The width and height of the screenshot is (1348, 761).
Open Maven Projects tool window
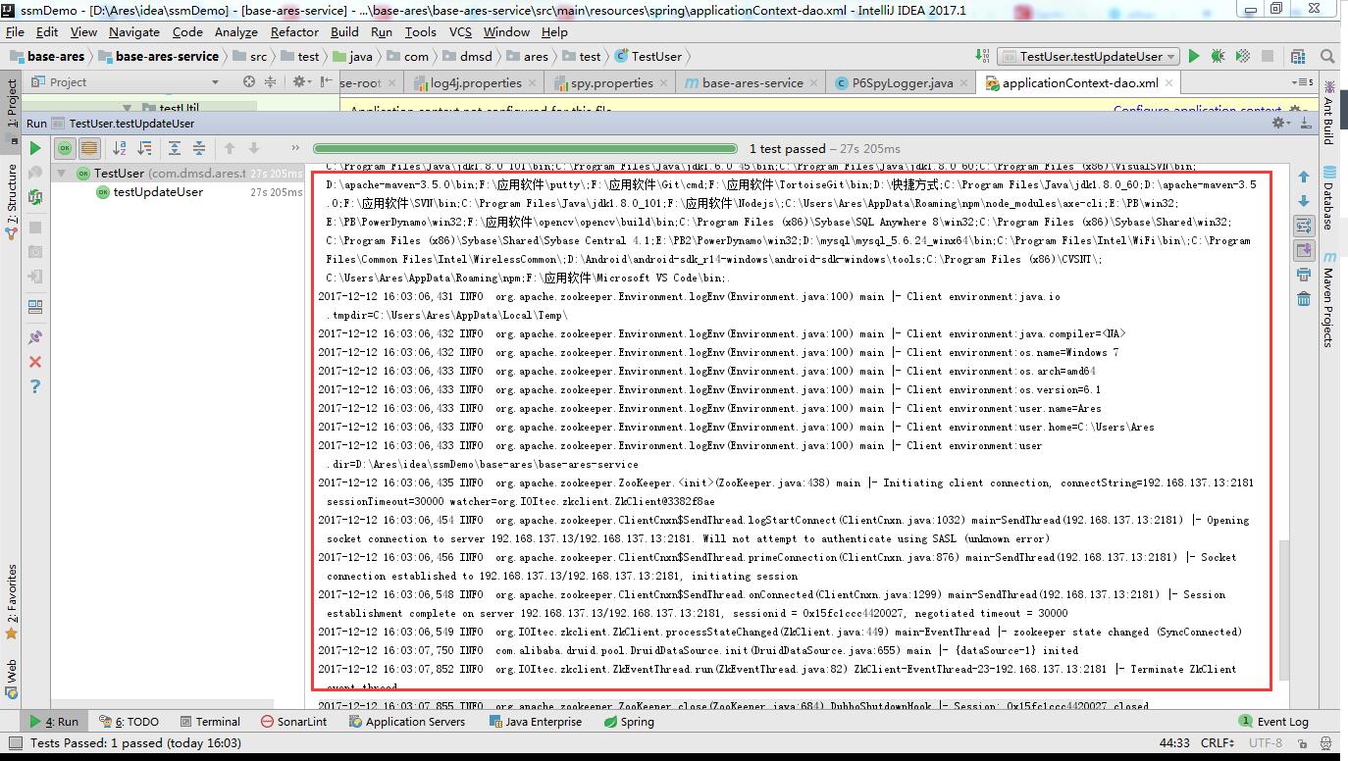click(1329, 300)
